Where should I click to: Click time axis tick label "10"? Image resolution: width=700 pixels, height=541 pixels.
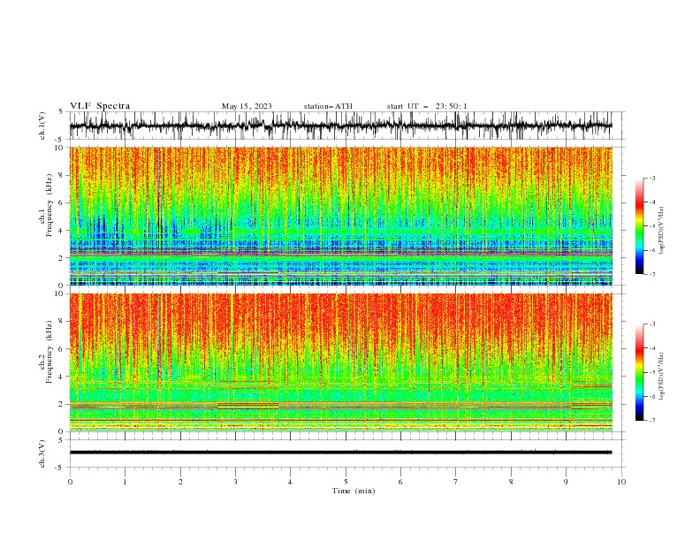coord(621,482)
